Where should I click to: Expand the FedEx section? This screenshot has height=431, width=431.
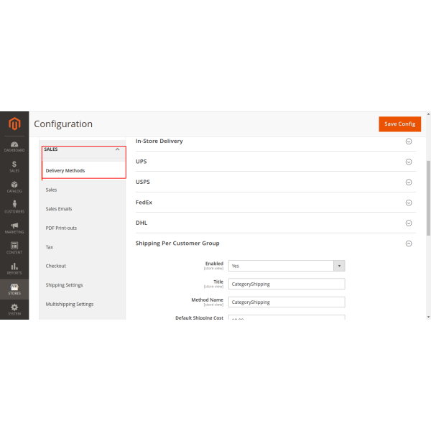pyautogui.click(x=409, y=203)
